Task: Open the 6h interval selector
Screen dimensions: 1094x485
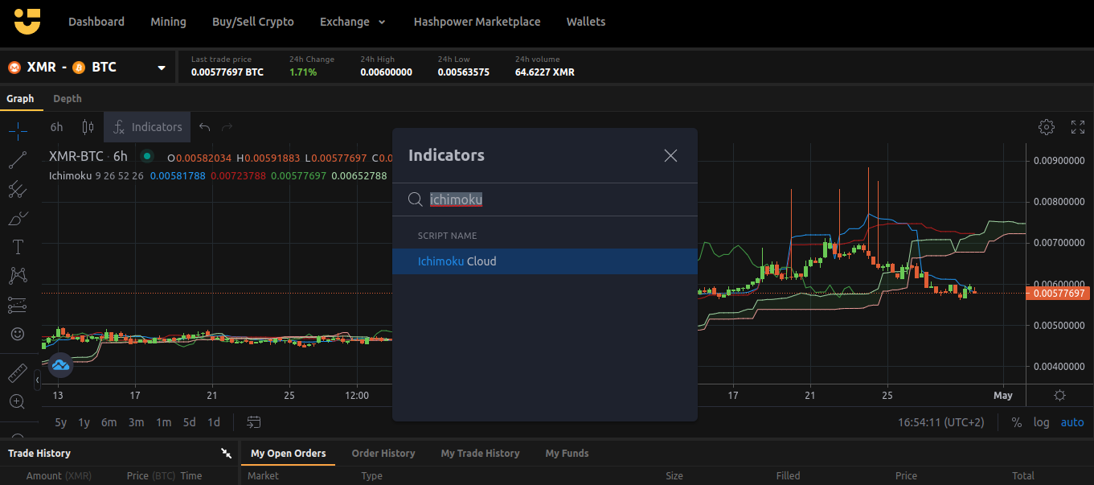Action: click(x=56, y=127)
